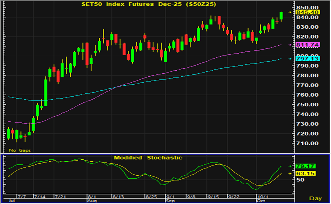331x204 pixels.
Task: Click the yellow arrow beside 63.15 stochastic value
Action: (291, 174)
